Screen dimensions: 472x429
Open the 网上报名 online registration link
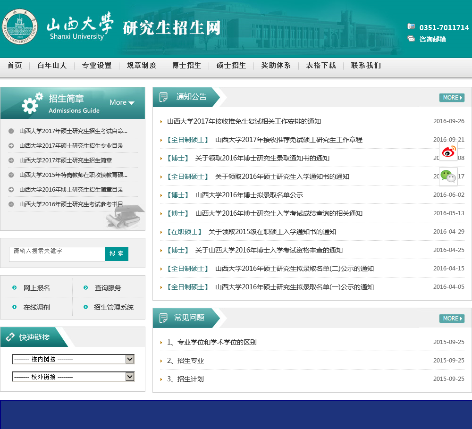tap(37, 288)
